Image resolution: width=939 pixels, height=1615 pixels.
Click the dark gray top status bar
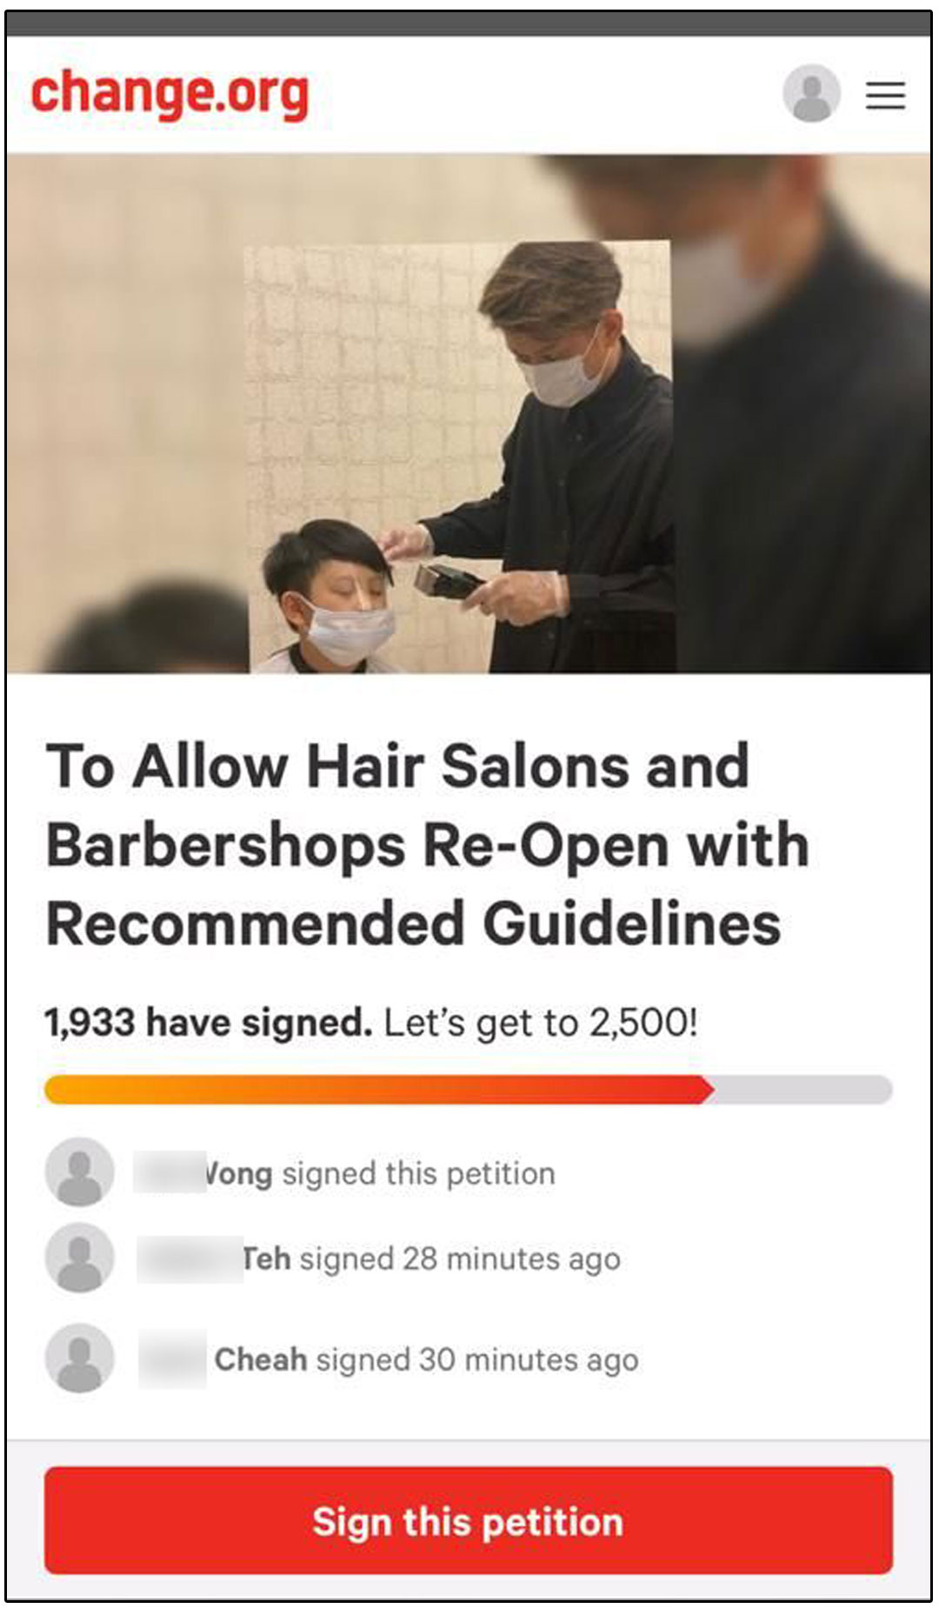(x=469, y=23)
